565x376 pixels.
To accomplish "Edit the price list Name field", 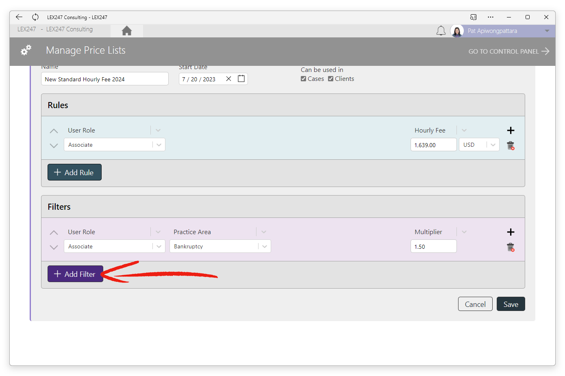I will coord(105,79).
